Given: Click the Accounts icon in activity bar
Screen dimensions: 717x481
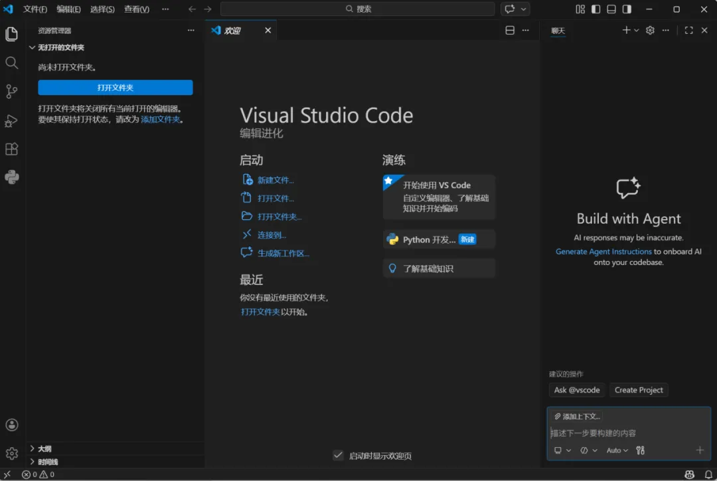Looking at the screenshot, I should point(12,425).
